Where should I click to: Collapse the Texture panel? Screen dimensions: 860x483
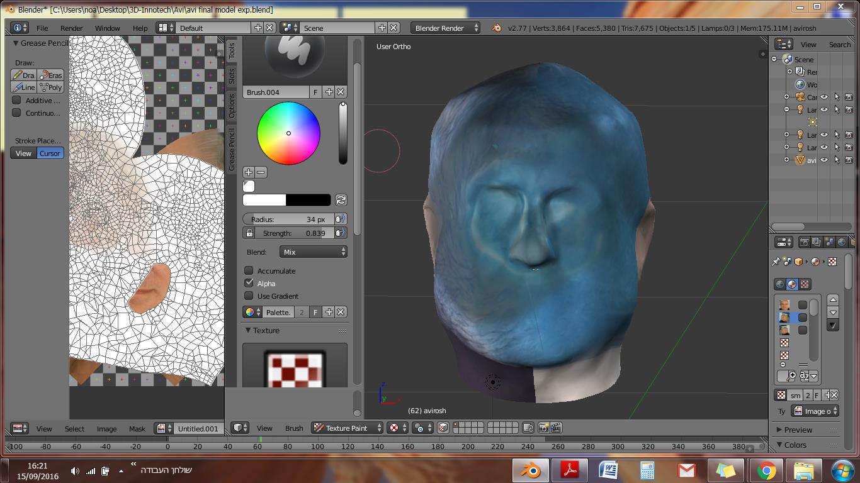pos(248,330)
